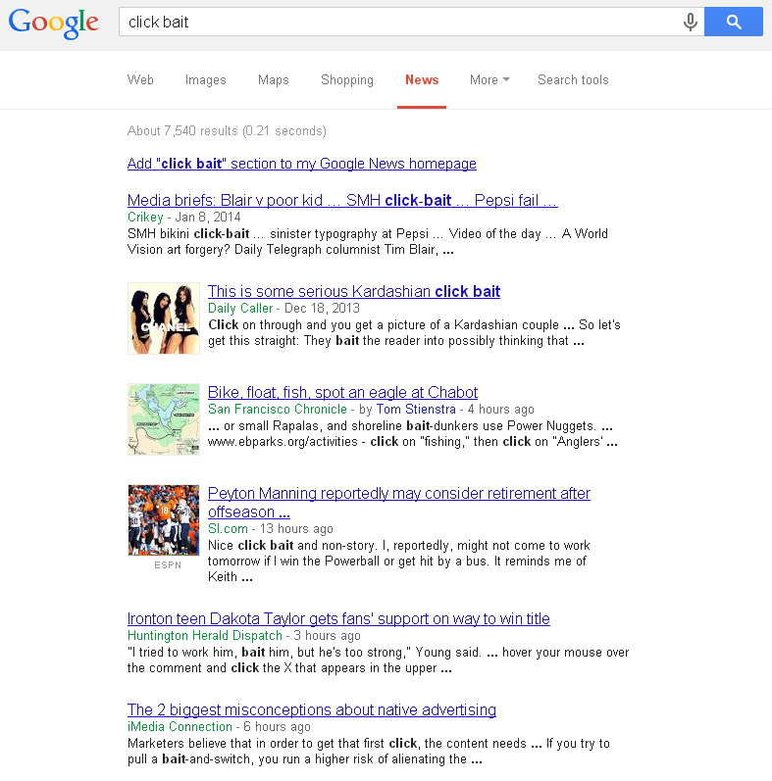Screen dimensions: 772x781
Task: Open the Media briefs Crikey article
Action: pyautogui.click(x=342, y=200)
